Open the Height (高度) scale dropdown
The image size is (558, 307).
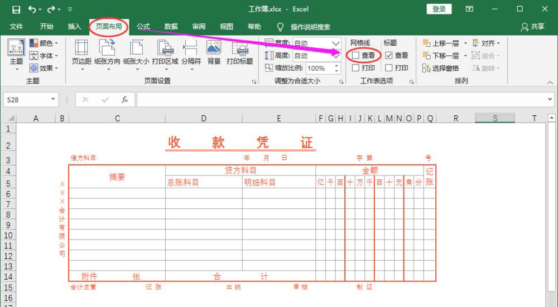335,56
